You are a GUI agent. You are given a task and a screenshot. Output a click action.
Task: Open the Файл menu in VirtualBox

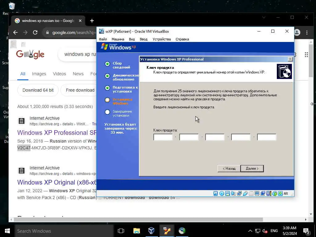tap(103, 39)
